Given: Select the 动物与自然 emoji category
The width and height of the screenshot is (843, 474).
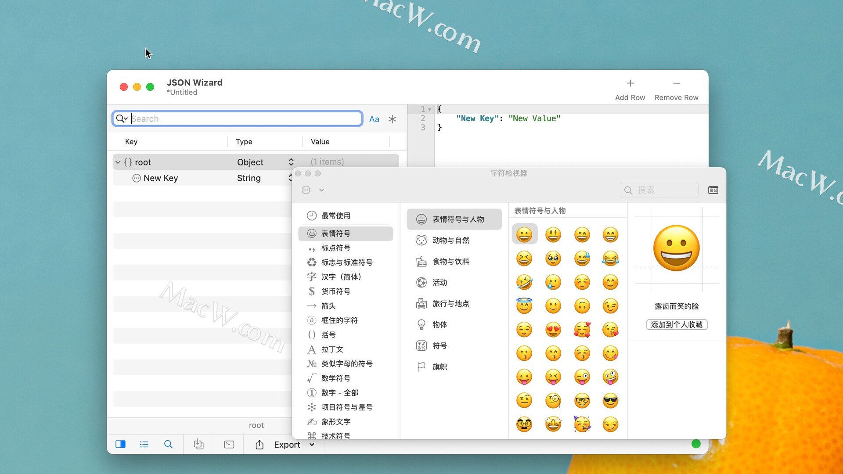Looking at the screenshot, I should 450,240.
